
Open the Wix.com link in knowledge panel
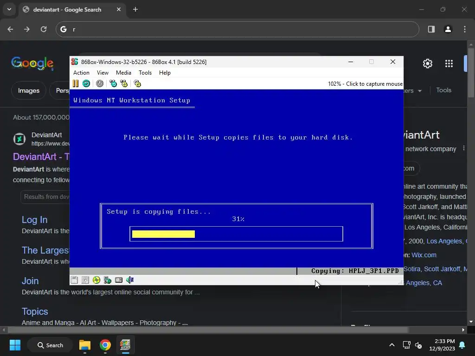click(x=424, y=255)
